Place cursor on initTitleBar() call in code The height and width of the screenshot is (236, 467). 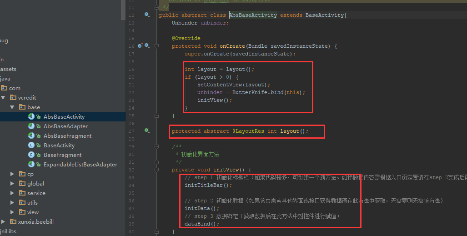[x=208, y=185]
